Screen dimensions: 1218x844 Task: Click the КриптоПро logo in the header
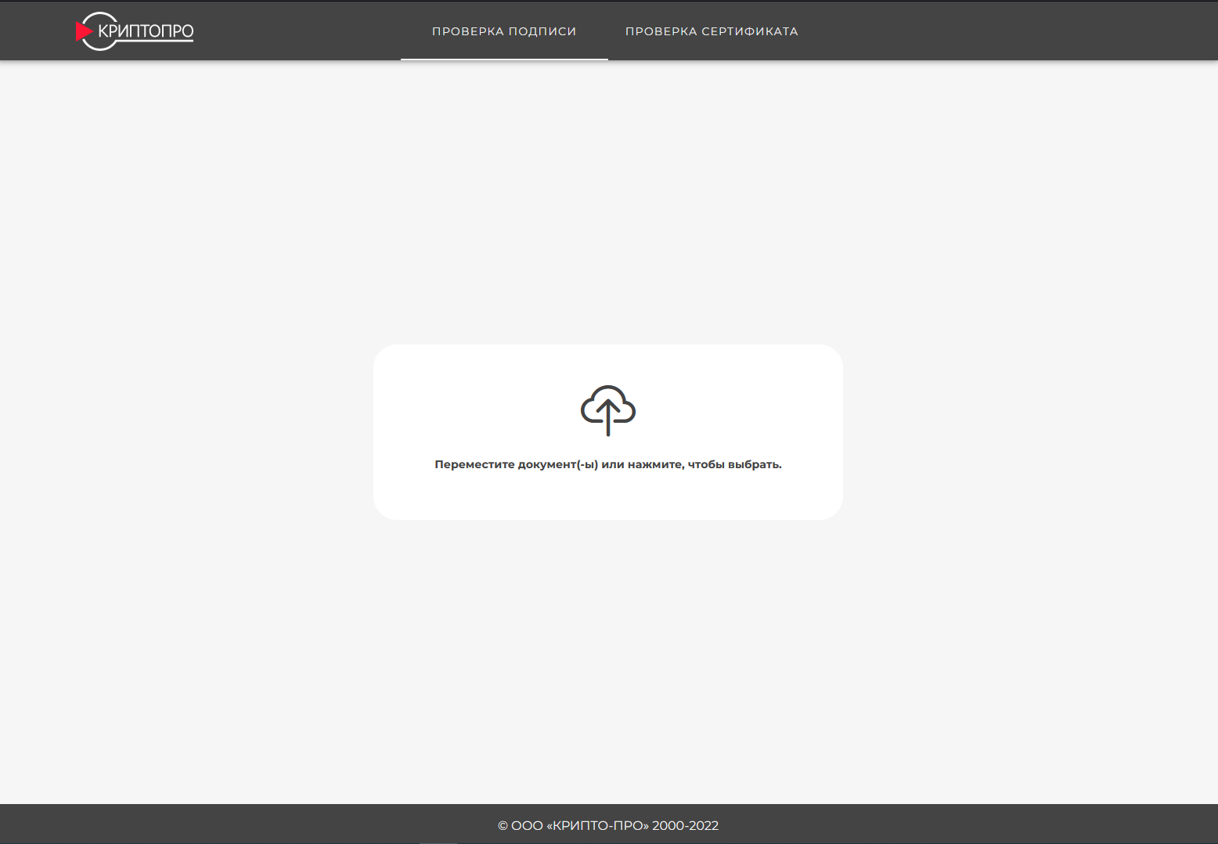[x=135, y=31]
